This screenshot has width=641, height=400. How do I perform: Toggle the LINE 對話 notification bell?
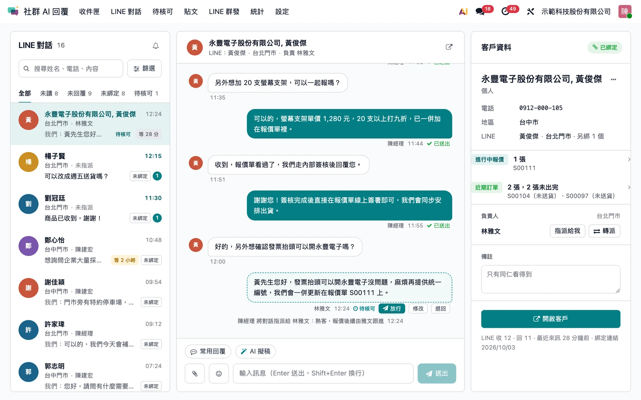click(156, 46)
